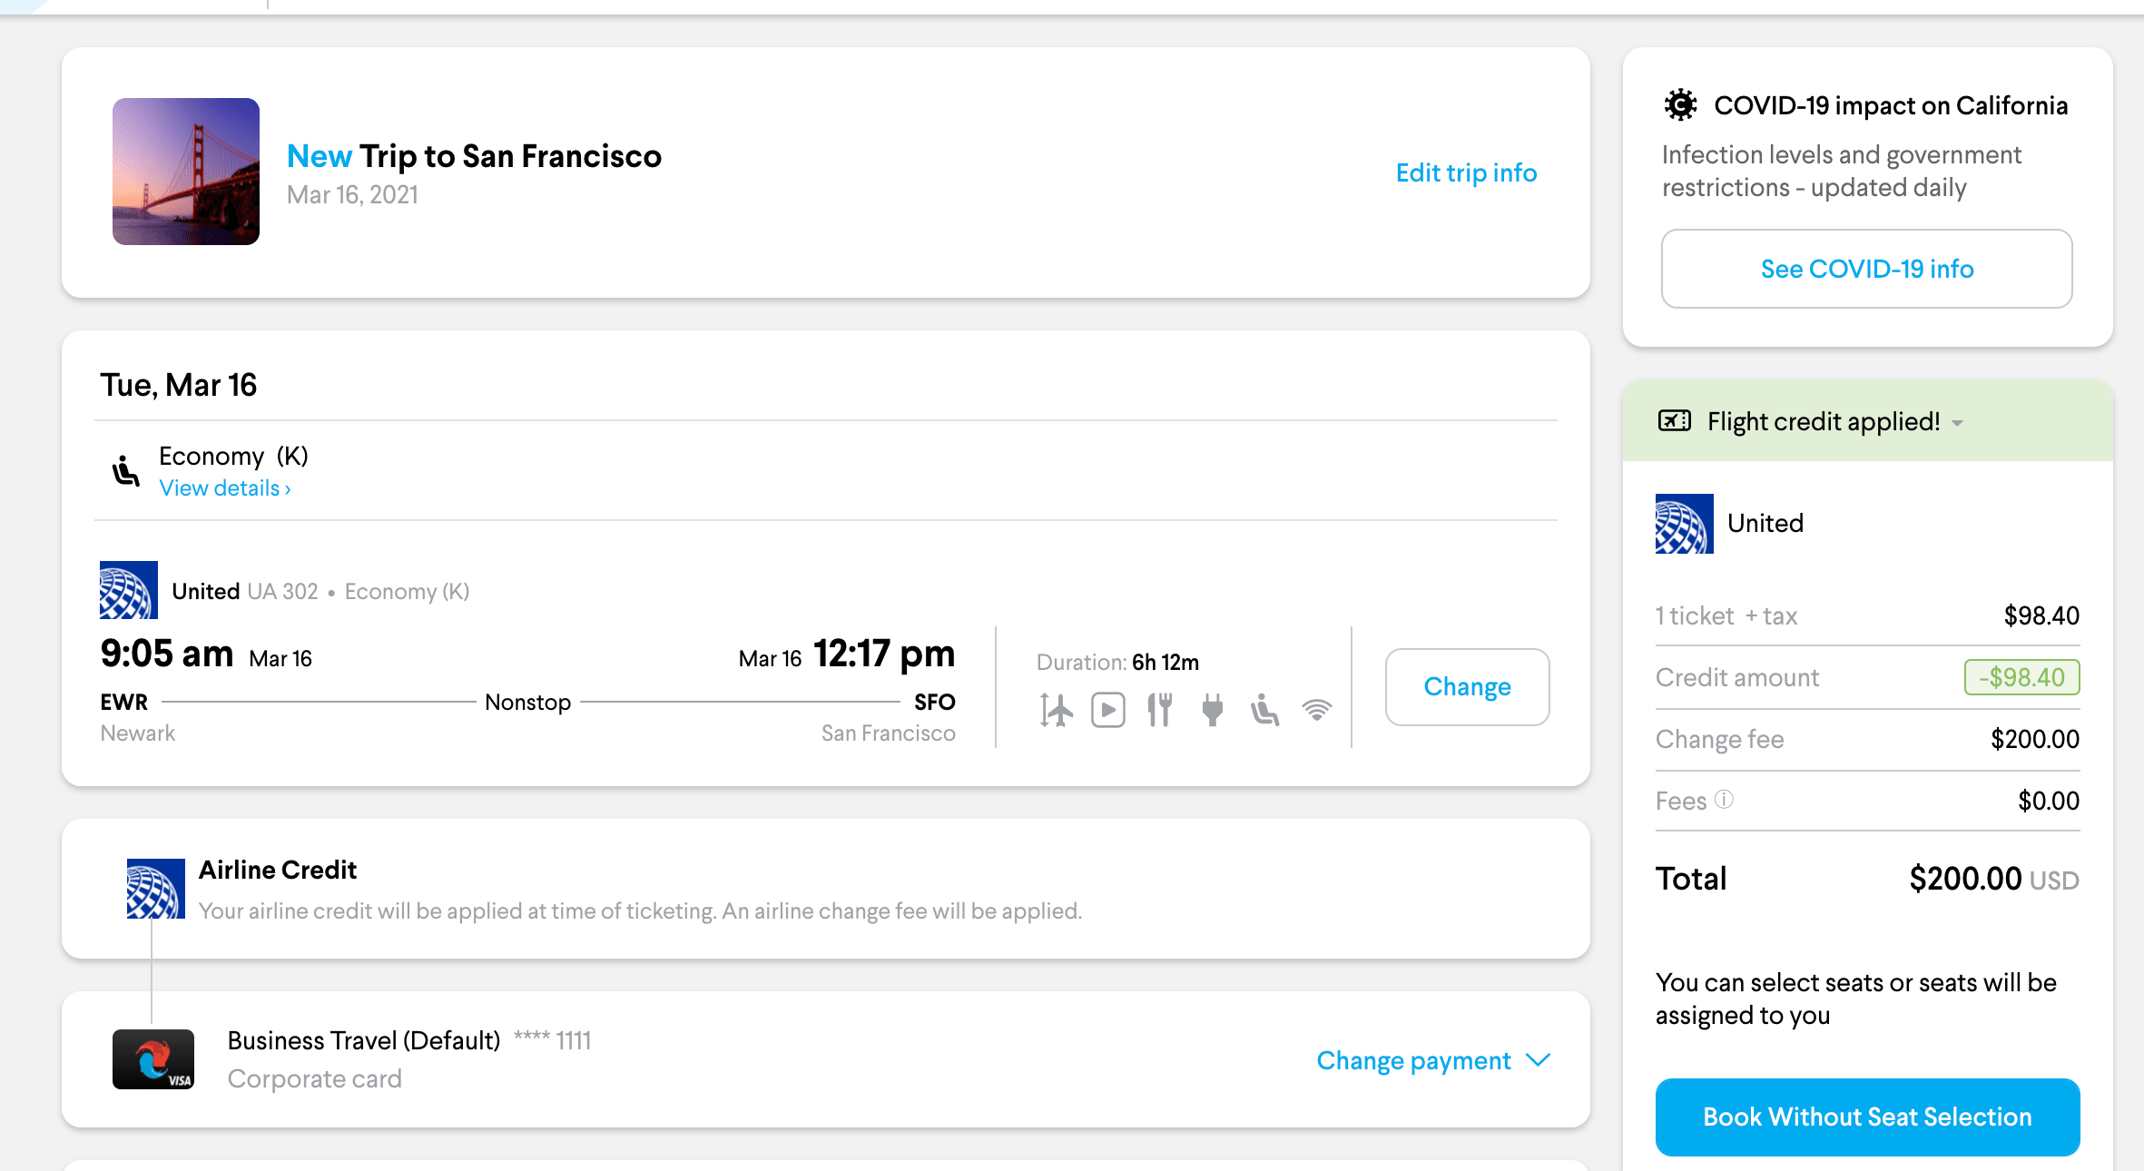Click the flight credit ticket icon
The image size is (2144, 1171).
tap(1675, 420)
